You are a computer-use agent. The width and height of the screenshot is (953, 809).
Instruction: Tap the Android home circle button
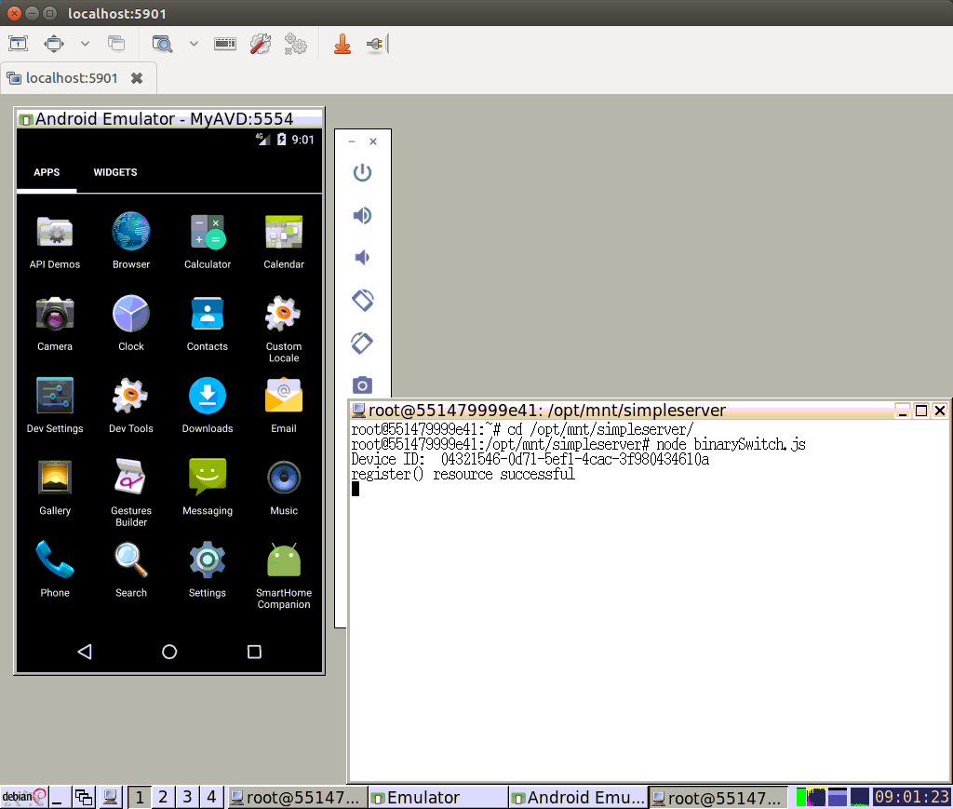click(169, 652)
